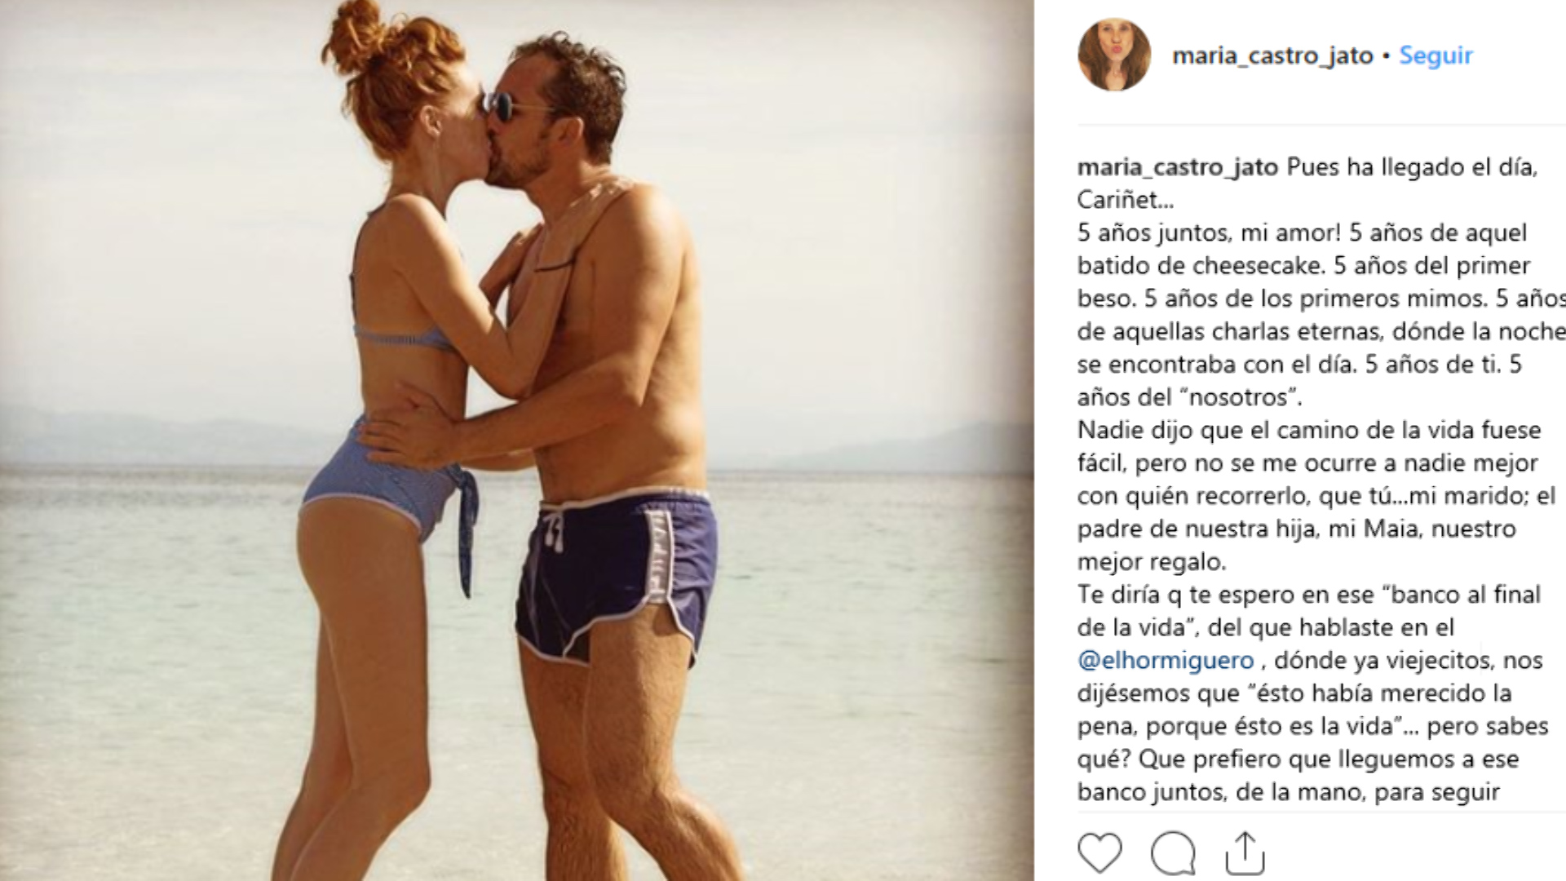The image size is (1566, 881).
Task: Click the phrase "Pues ha llegado el día"
Action: [1412, 167]
